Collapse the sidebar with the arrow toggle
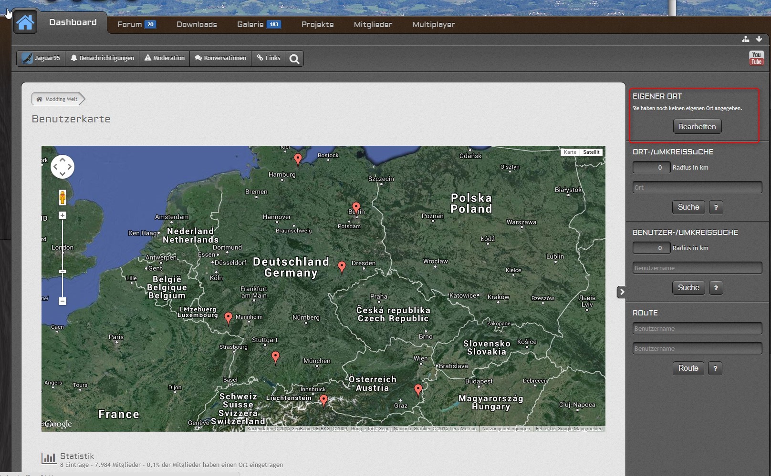Image resolution: width=771 pixels, height=476 pixels. click(622, 292)
